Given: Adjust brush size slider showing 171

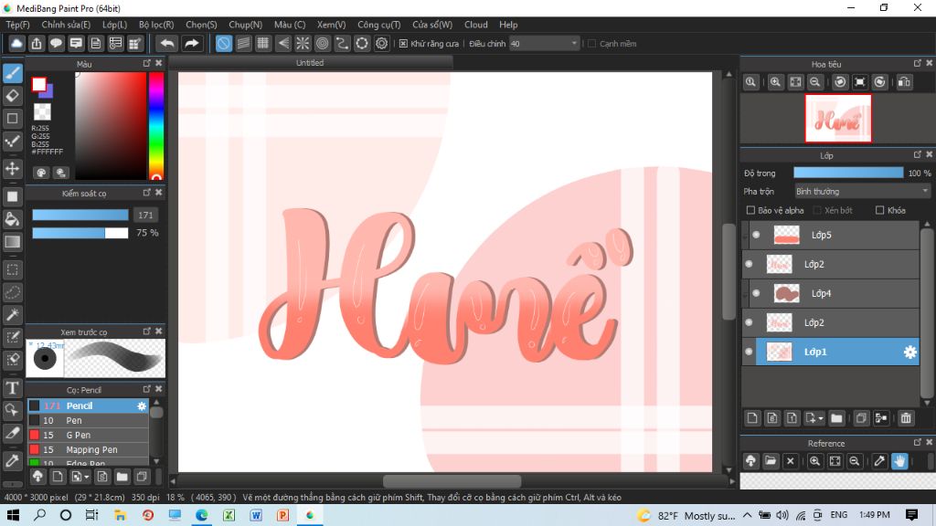Looking at the screenshot, I should pos(80,216).
